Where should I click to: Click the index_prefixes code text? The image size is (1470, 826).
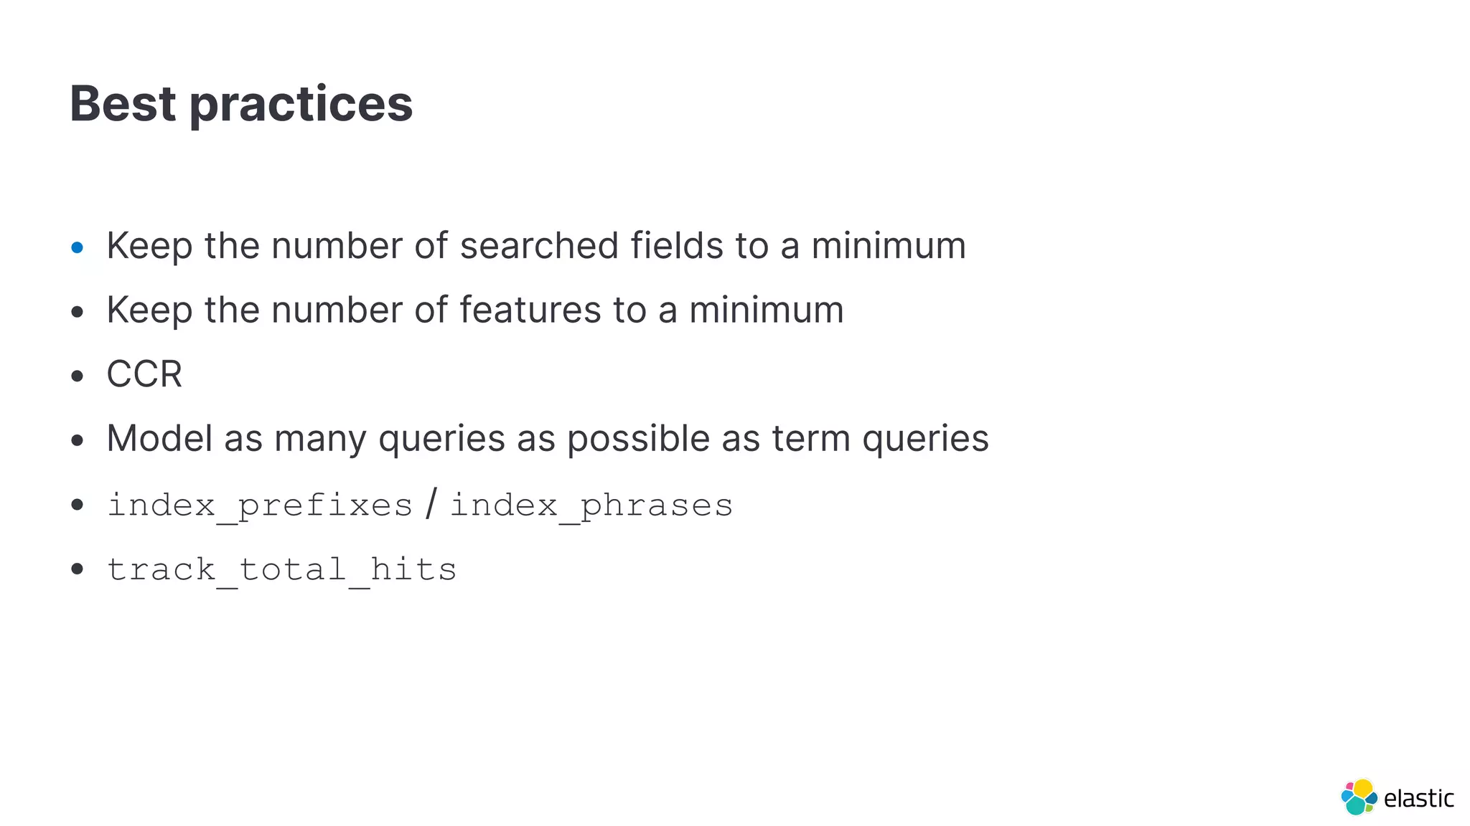pos(260,506)
